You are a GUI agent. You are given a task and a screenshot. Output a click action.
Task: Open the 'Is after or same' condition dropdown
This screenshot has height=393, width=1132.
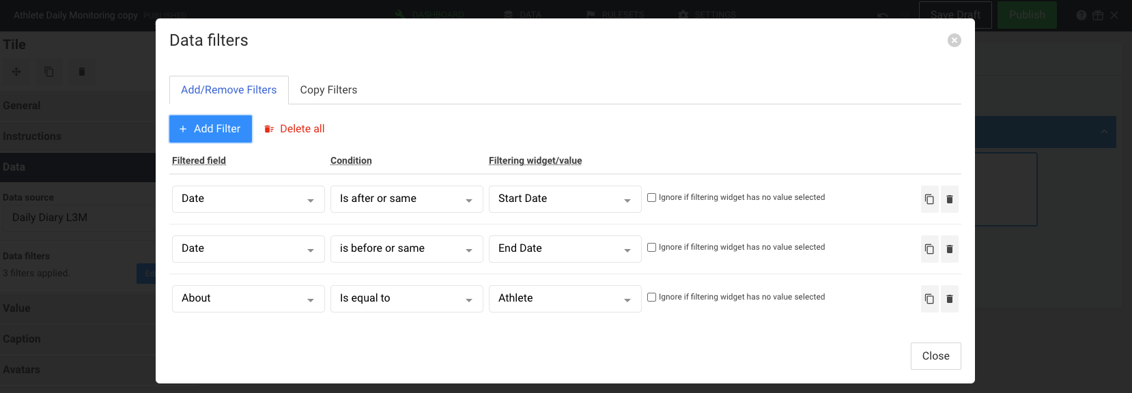tap(407, 199)
